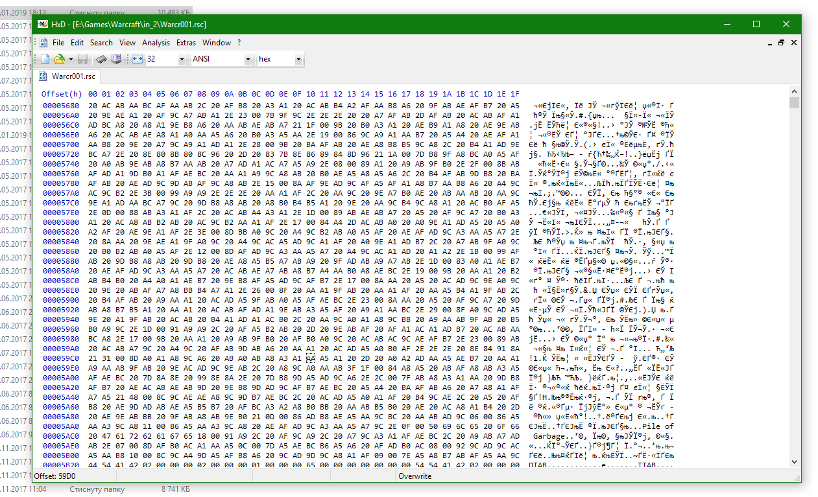
Task: Select offset row 000059C0
Action: tap(61, 358)
